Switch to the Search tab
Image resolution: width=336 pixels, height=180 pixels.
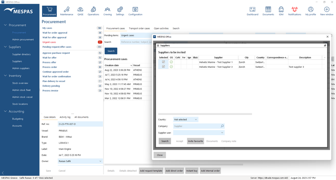pos(176,29)
